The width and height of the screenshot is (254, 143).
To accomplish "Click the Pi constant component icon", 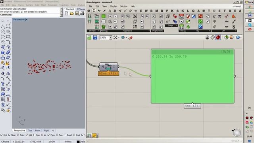I will pyautogui.click(x=219, y=16).
